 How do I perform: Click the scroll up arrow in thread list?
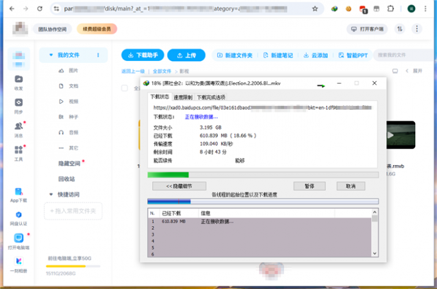click(375, 212)
